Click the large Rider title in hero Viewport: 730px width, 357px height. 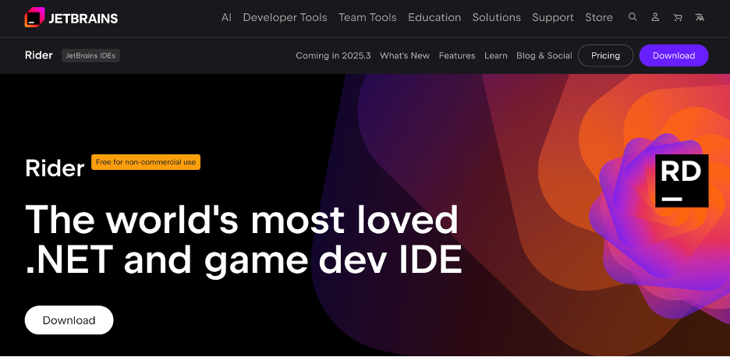55,168
